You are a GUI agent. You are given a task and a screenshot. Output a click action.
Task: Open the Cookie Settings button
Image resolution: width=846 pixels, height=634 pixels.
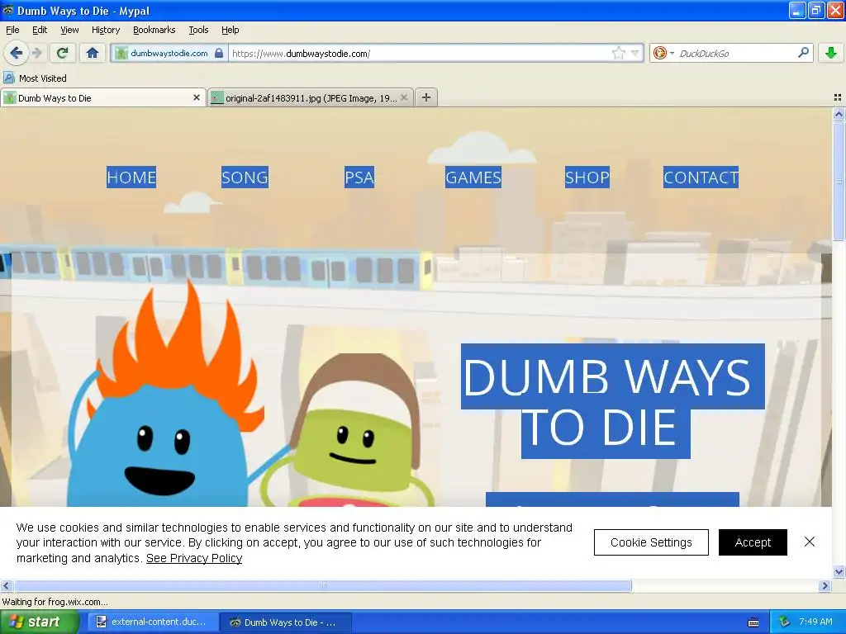[x=651, y=542]
